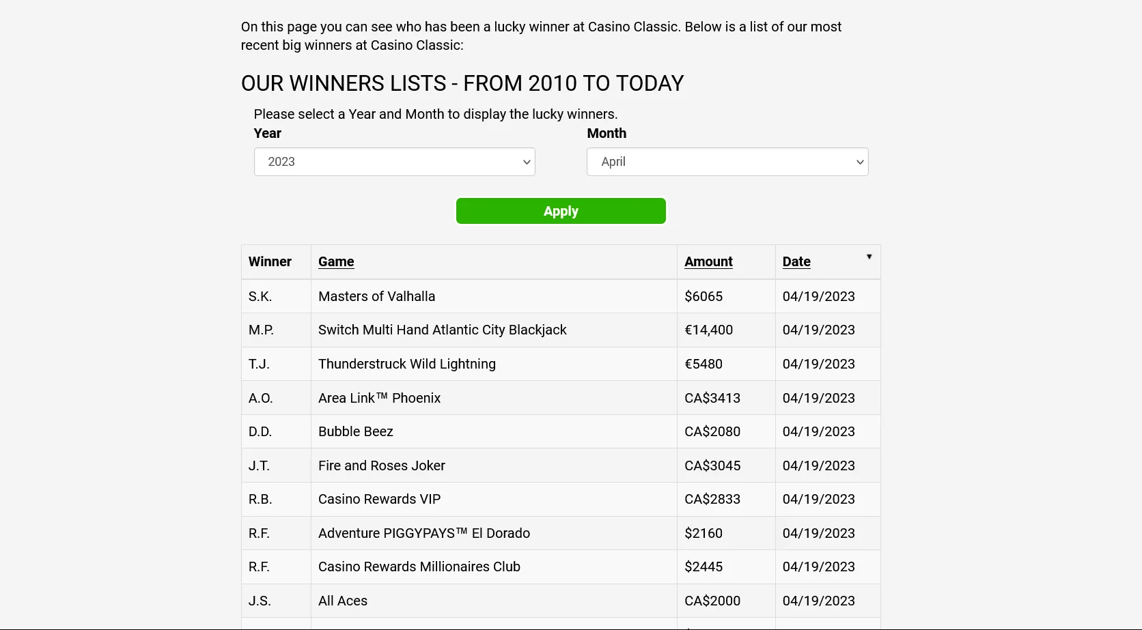Open the Year dropdown showing 2023

[x=394, y=162]
